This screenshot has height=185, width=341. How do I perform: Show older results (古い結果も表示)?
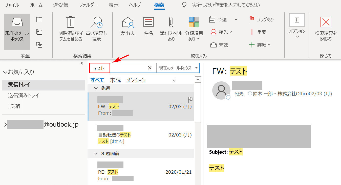pos(96,29)
